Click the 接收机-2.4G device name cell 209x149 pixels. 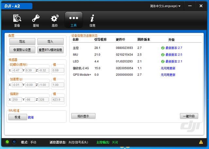point(81,68)
